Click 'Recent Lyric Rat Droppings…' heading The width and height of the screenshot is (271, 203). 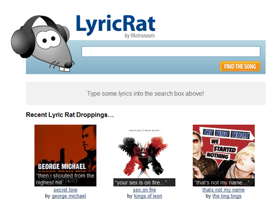pyautogui.click(x=70, y=115)
